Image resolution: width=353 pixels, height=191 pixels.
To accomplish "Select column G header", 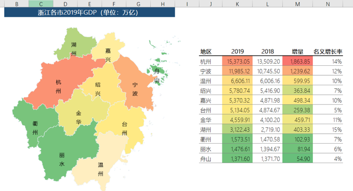I will click(x=138, y=4).
